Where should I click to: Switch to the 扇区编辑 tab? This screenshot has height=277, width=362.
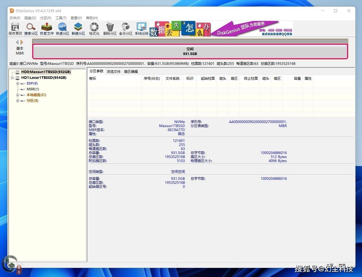tap(131, 72)
